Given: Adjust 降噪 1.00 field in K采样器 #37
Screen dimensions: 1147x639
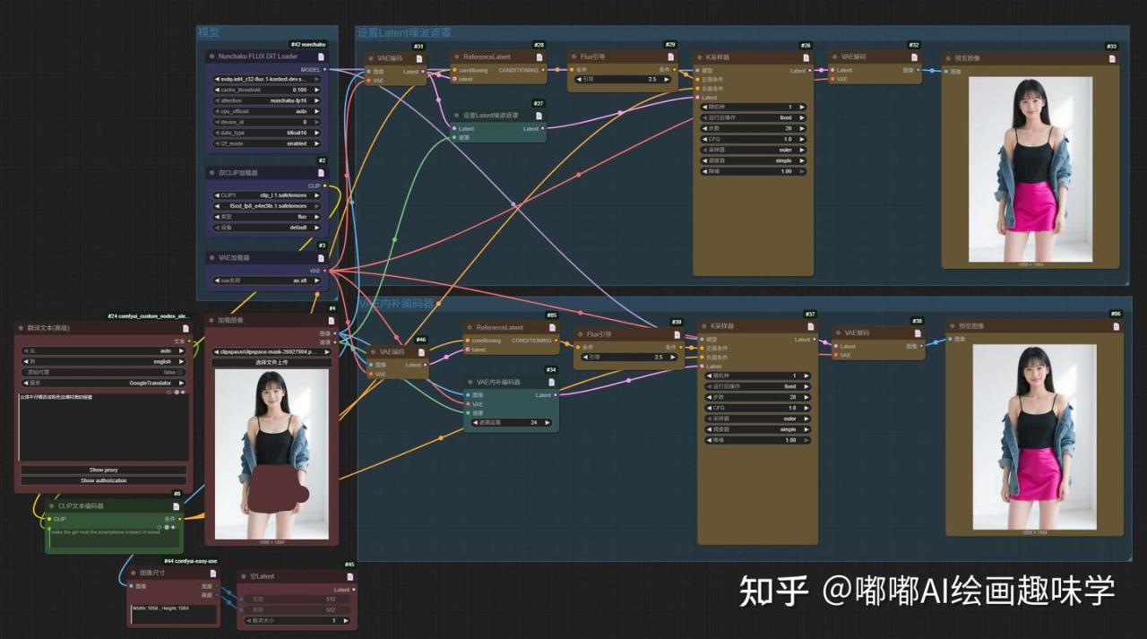Looking at the screenshot, I should [757, 440].
